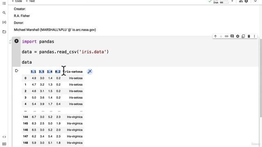Screen dimensions: 262x147
Task: Click the read_csv code line
Action: (x=65, y=52)
